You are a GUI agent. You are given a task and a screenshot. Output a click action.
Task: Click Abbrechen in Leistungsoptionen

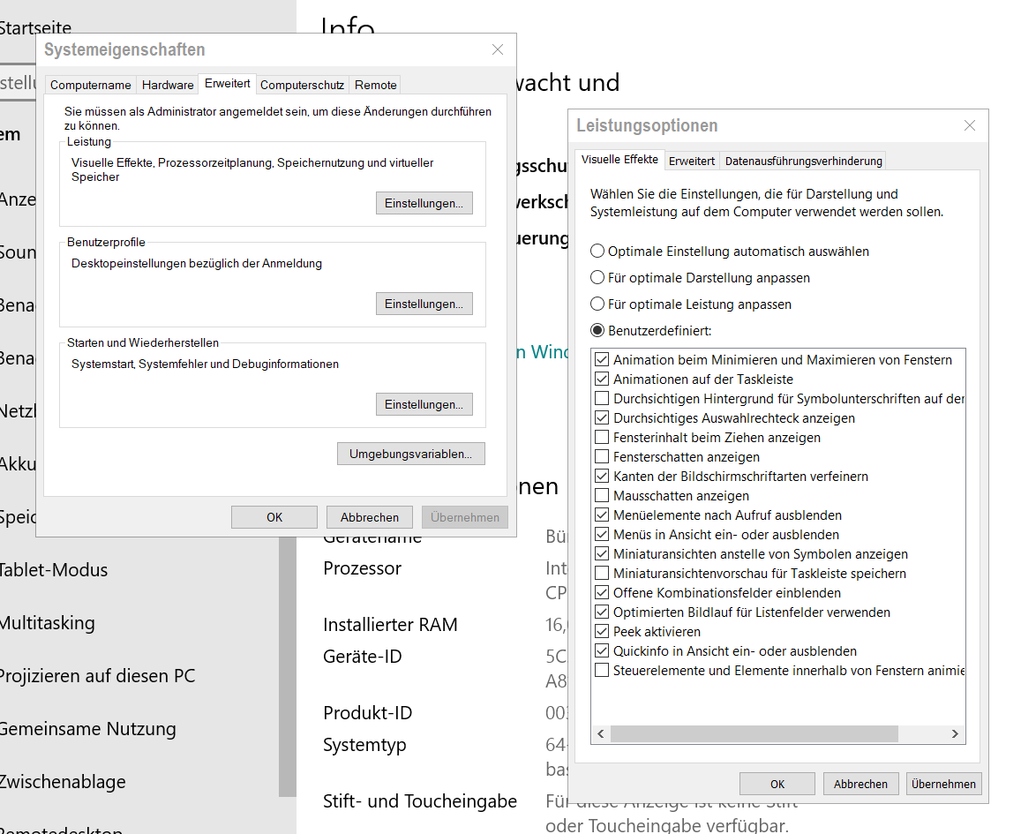(860, 784)
